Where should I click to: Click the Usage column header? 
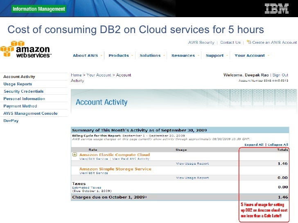coord(181,149)
